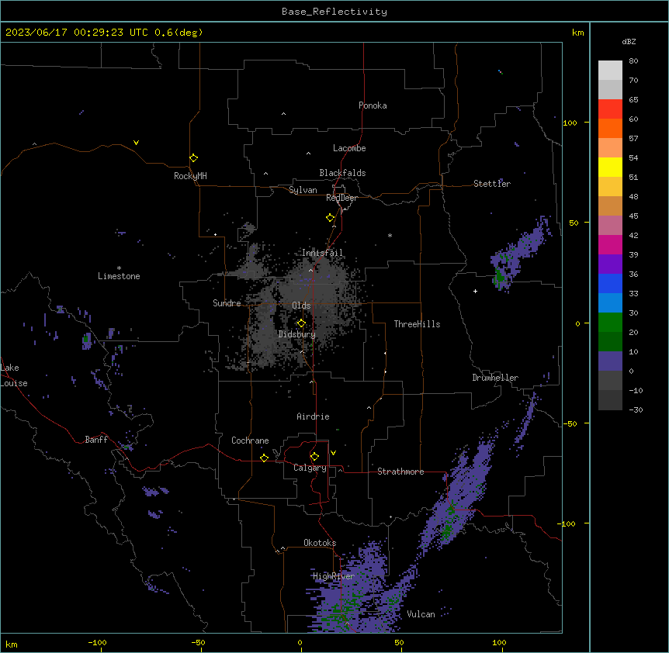669x653 pixels.
Task: Click the Vulcan label
Action: tap(421, 614)
